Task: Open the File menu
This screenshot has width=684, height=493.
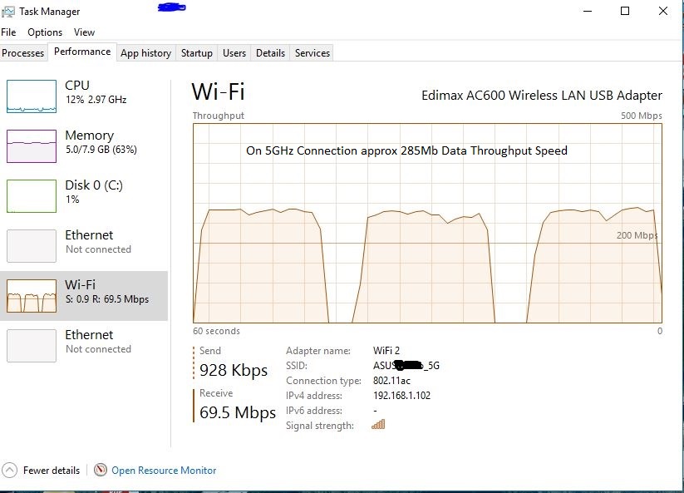Action: tap(8, 32)
